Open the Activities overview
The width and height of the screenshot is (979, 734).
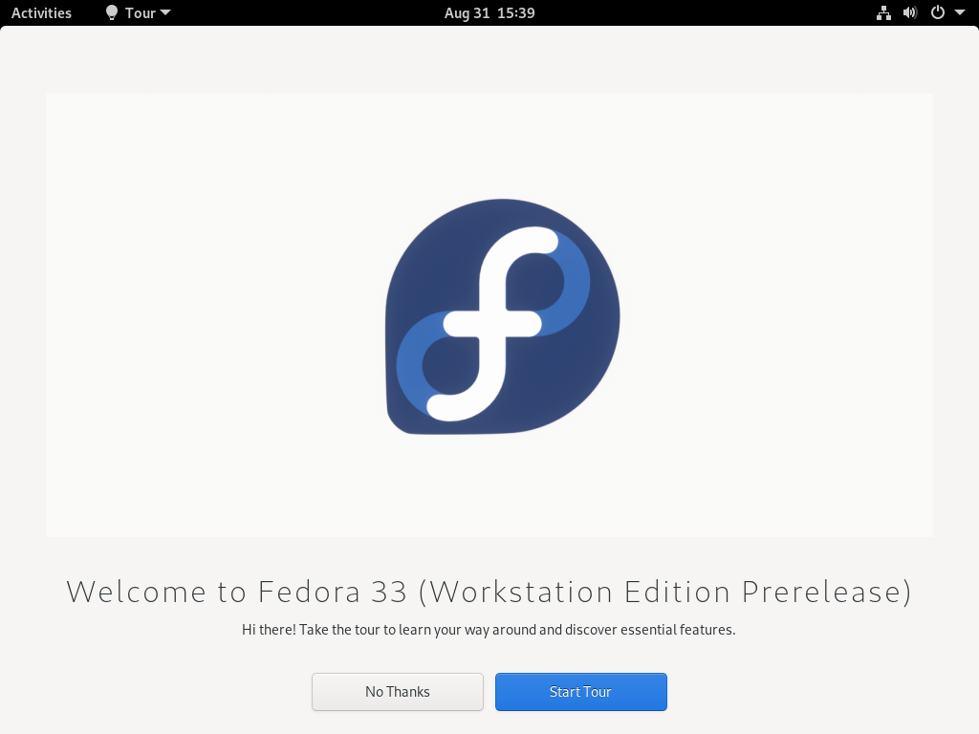click(x=41, y=13)
